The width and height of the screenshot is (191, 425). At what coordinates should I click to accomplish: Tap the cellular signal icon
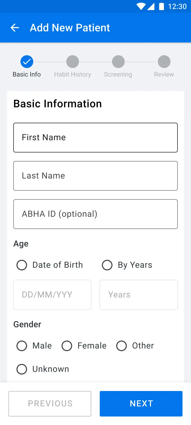(x=151, y=6)
